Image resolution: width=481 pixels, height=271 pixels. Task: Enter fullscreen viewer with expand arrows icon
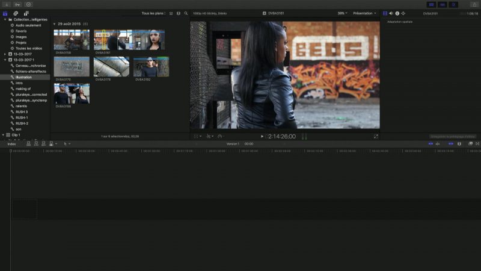376,137
